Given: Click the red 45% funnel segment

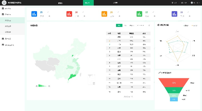Looking at the screenshot, I should coord(174,82).
